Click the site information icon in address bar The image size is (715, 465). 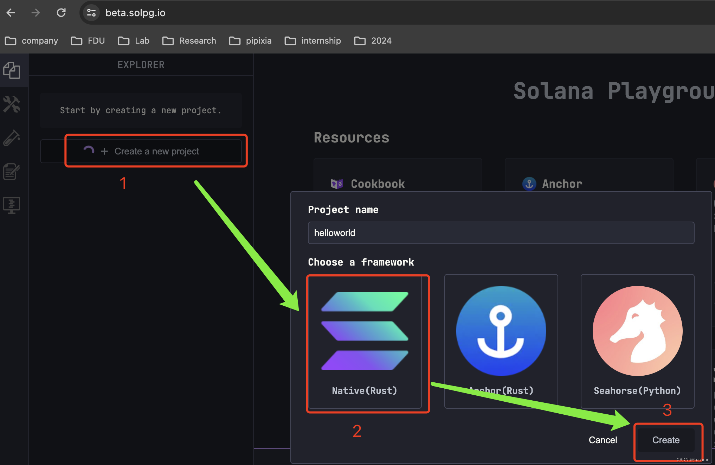point(91,13)
